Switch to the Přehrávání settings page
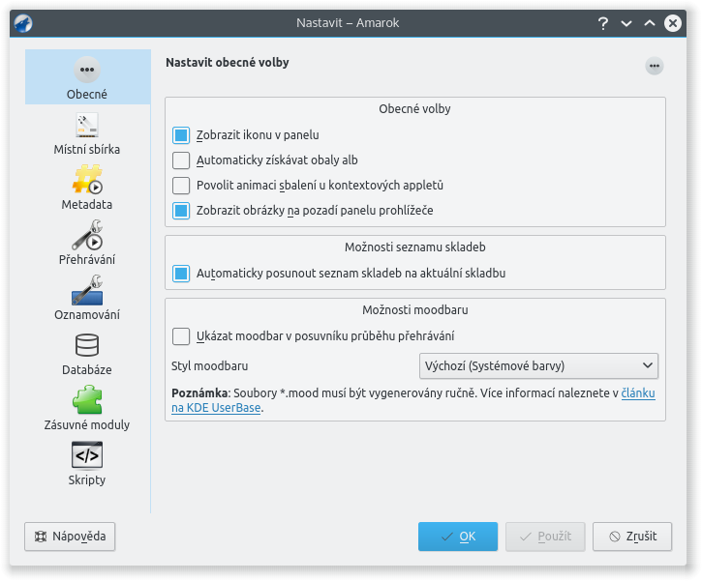Viewport: 702px width, 581px height. pyautogui.click(x=87, y=243)
